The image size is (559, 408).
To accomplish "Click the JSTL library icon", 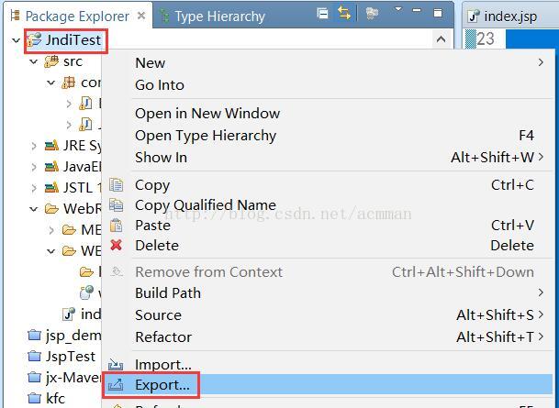I will [x=51, y=187].
